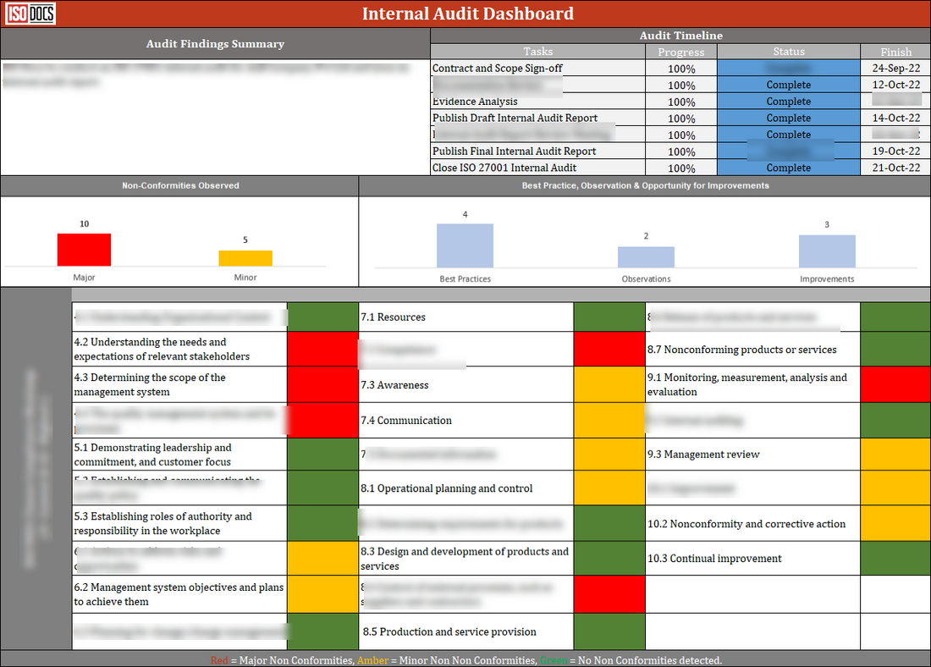Click the Complete status for Close ISO 27001 Internal Audit
The image size is (931, 667).
pyautogui.click(x=788, y=168)
